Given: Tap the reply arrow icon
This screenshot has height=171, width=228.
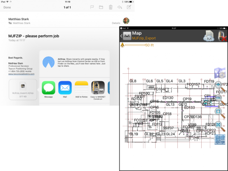Looking at the screenshot, I should [120, 7].
